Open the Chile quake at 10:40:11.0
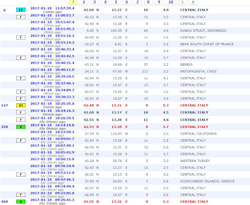This screenshot has height=205, width=250. tap(52, 70)
